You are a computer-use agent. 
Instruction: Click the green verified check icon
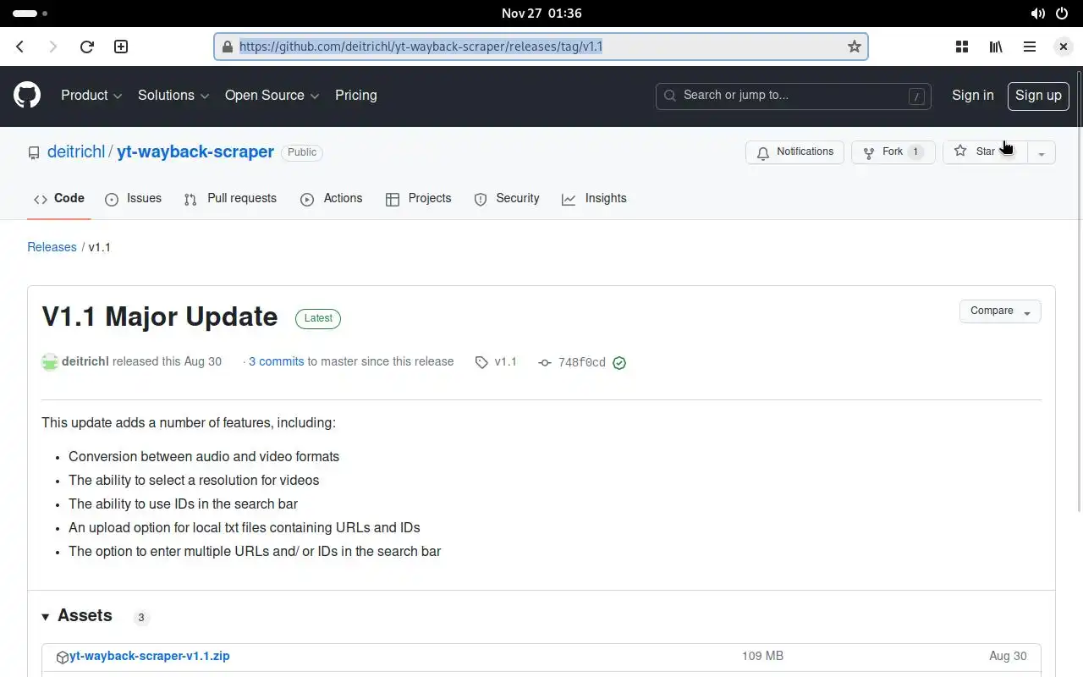click(619, 362)
